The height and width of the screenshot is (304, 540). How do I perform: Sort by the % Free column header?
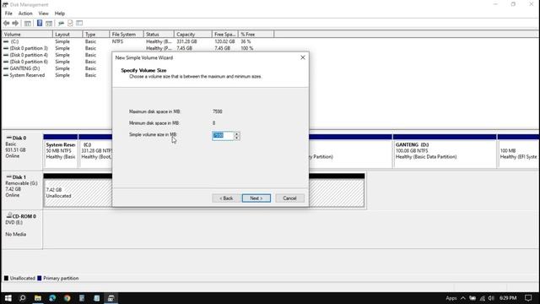tap(256, 35)
